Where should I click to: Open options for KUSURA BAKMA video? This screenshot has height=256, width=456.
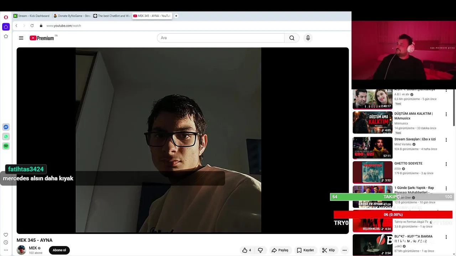446,237
